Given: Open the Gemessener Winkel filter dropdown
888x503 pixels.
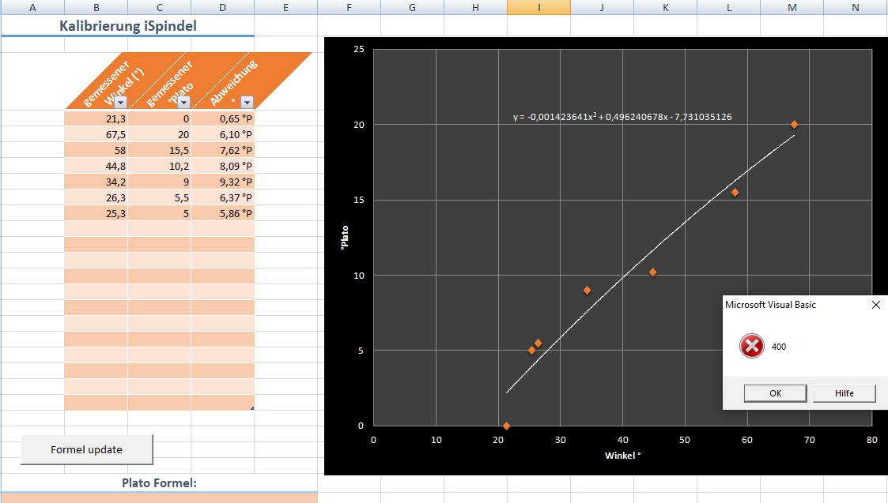Looking at the screenshot, I should click(120, 102).
